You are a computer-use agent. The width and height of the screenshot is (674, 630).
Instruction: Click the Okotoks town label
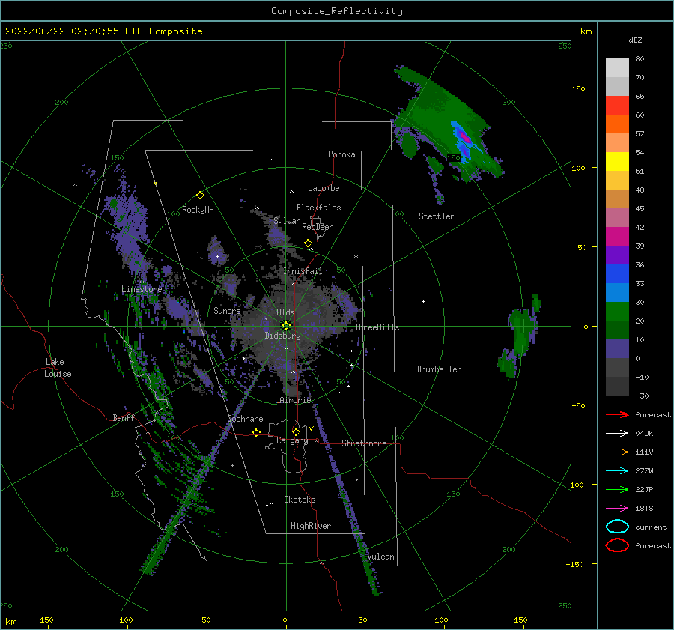coord(300,499)
